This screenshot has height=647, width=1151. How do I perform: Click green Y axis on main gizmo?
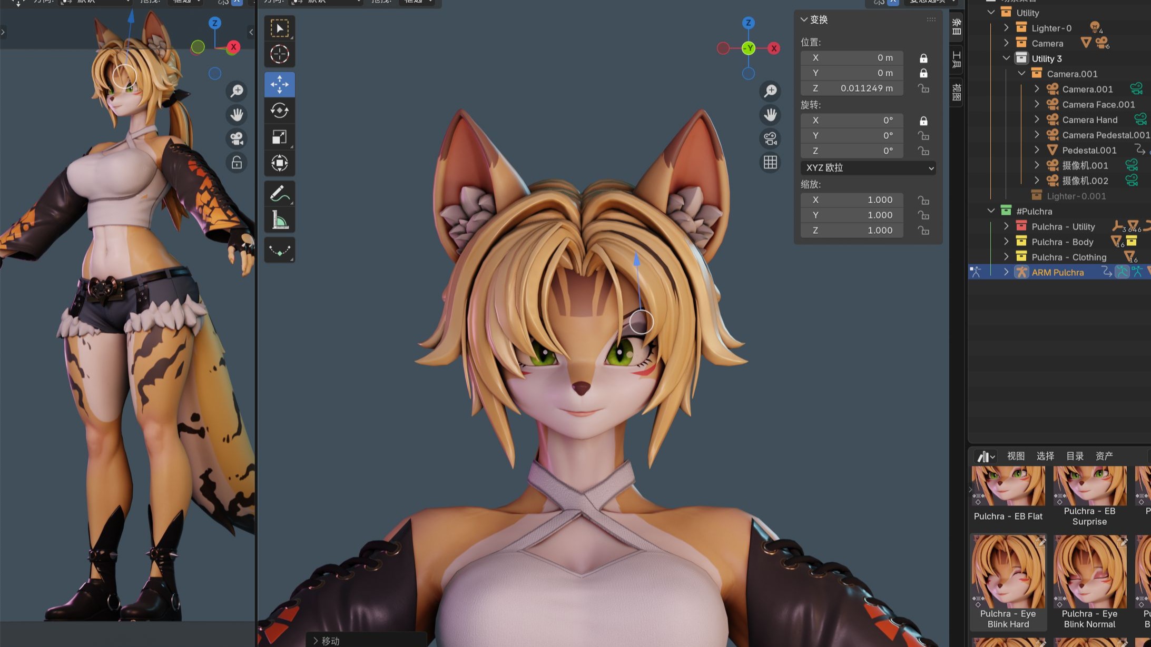point(749,48)
